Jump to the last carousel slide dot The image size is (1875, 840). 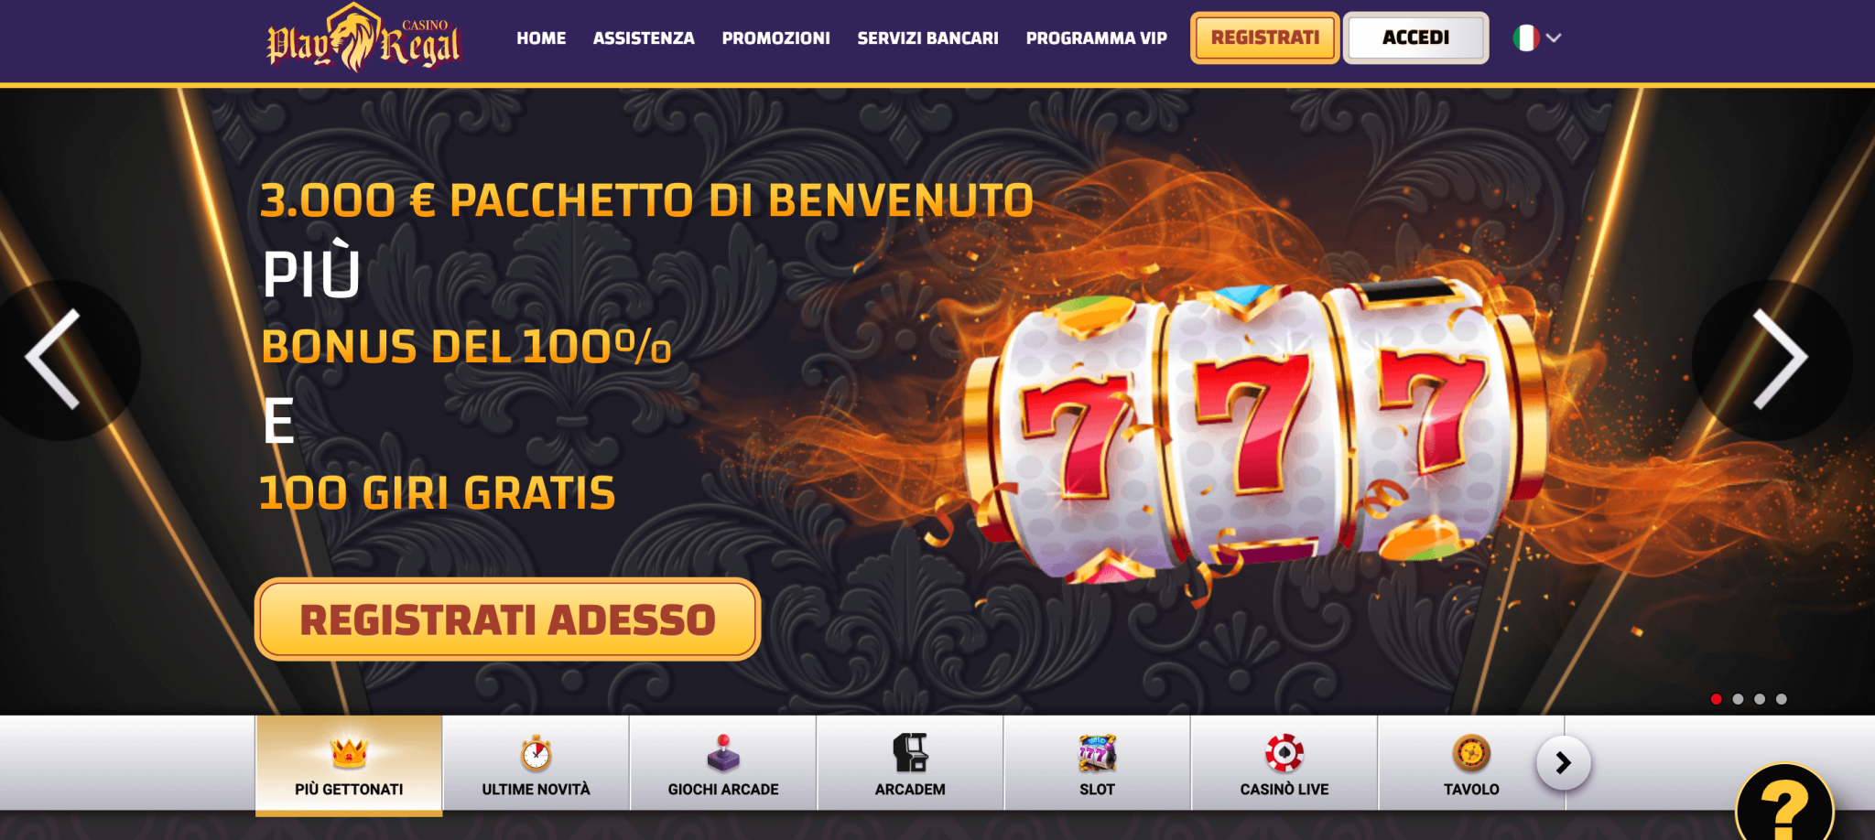pos(1782,699)
